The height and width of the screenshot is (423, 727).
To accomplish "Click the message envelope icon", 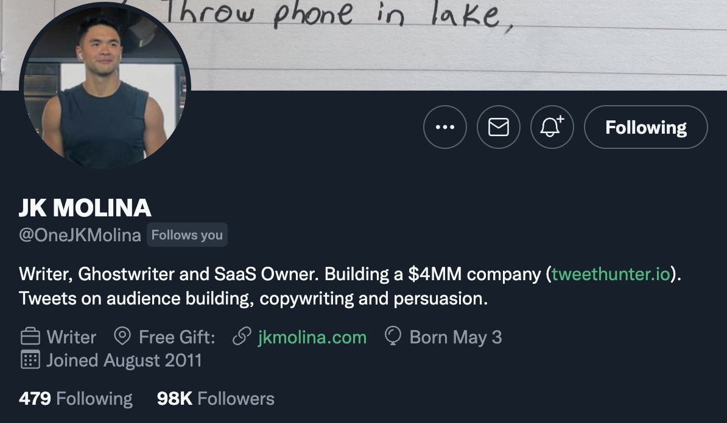I will (x=498, y=127).
